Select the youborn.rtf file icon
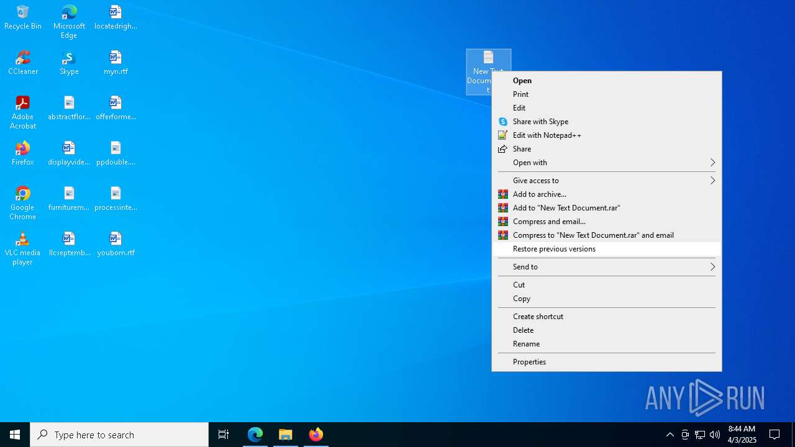This screenshot has width=795, height=447. click(116, 244)
